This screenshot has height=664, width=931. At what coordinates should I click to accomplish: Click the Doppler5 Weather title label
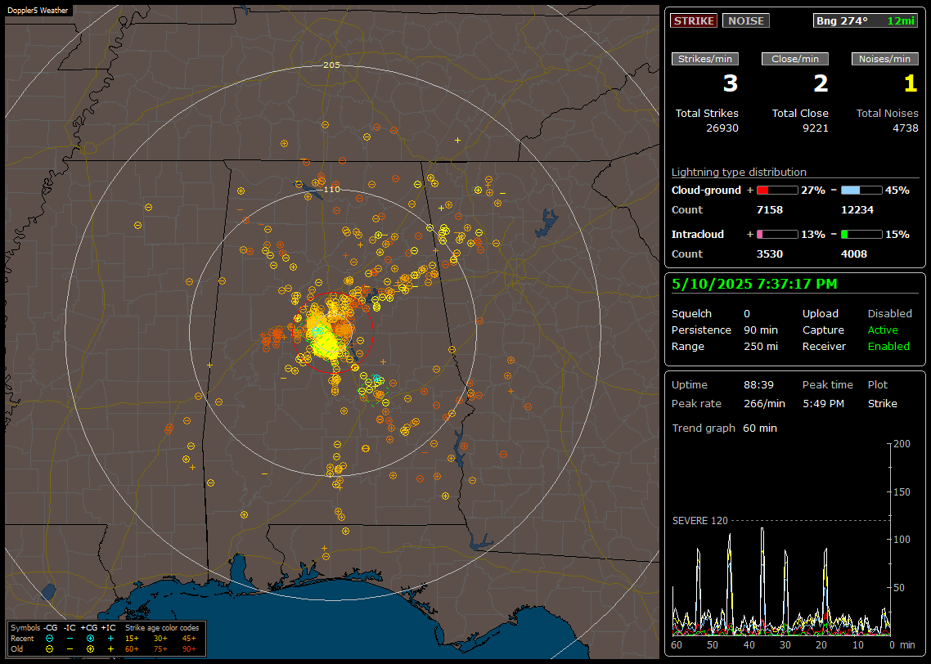pyautogui.click(x=38, y=11)
